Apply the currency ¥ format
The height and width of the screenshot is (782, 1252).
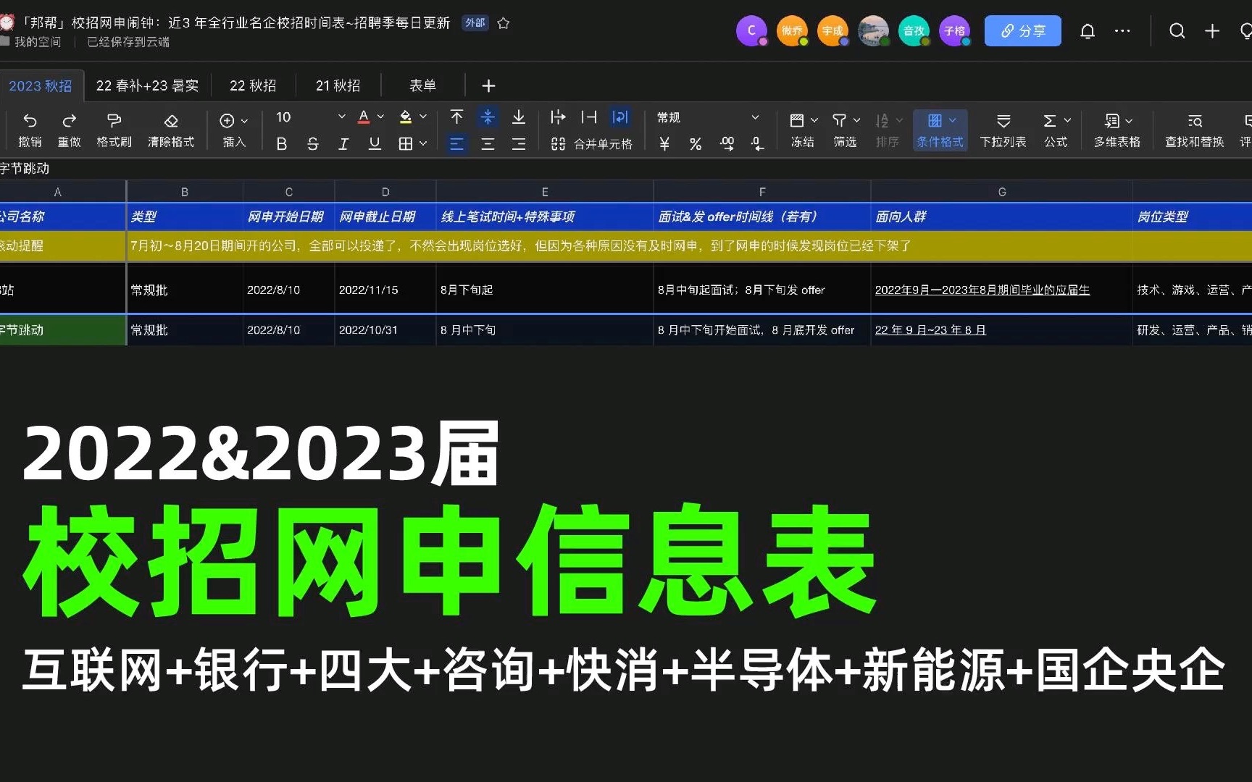tap(664, 144)
